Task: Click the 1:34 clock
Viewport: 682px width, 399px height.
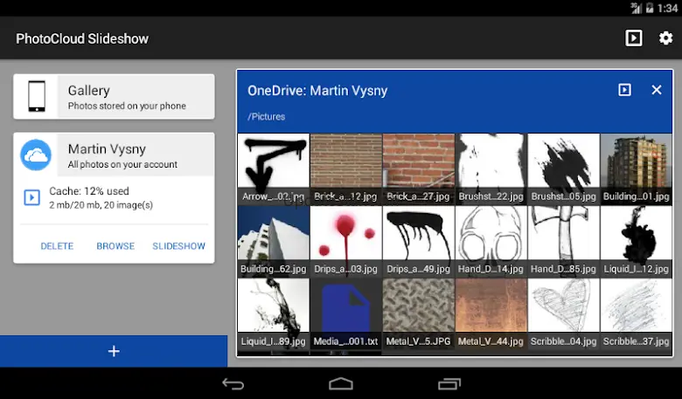Action: 668,8
